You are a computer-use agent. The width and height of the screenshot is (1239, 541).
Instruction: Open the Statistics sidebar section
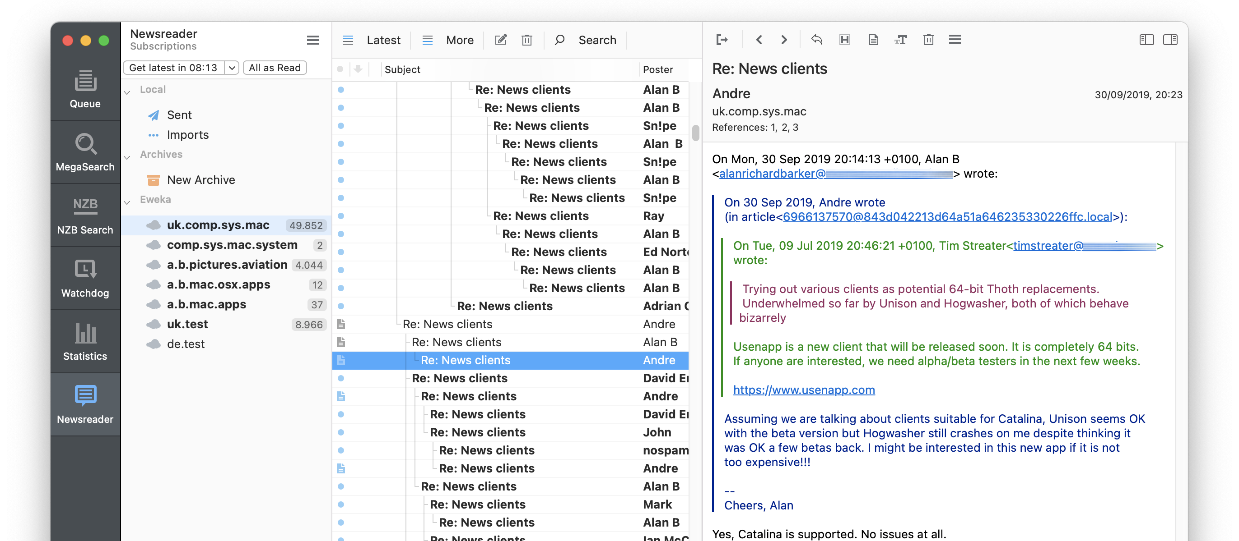coord(85,341)
